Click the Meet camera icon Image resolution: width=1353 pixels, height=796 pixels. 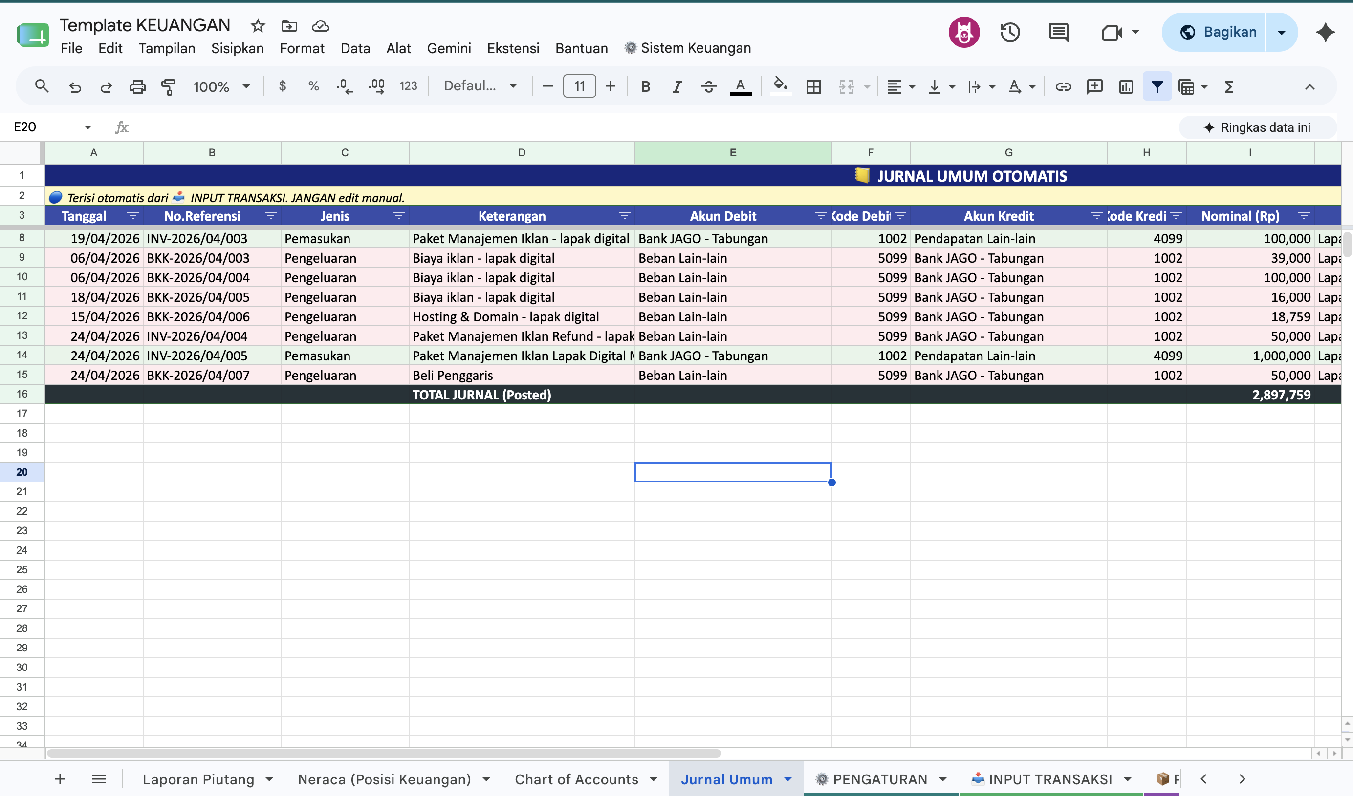(1112, 32)
